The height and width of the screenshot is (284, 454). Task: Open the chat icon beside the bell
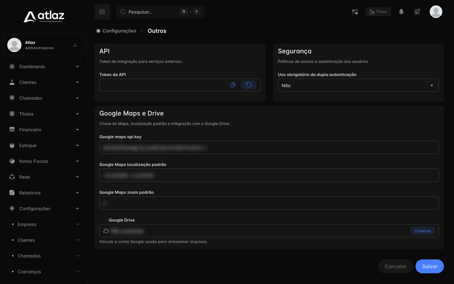[x=417, y=12]
